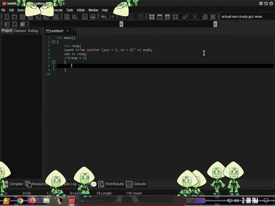Open File Explorer from the taskbar
275x206 pixels.
coord(46,201)
